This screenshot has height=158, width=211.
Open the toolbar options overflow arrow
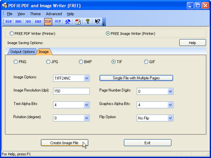(x=104, y=22)
